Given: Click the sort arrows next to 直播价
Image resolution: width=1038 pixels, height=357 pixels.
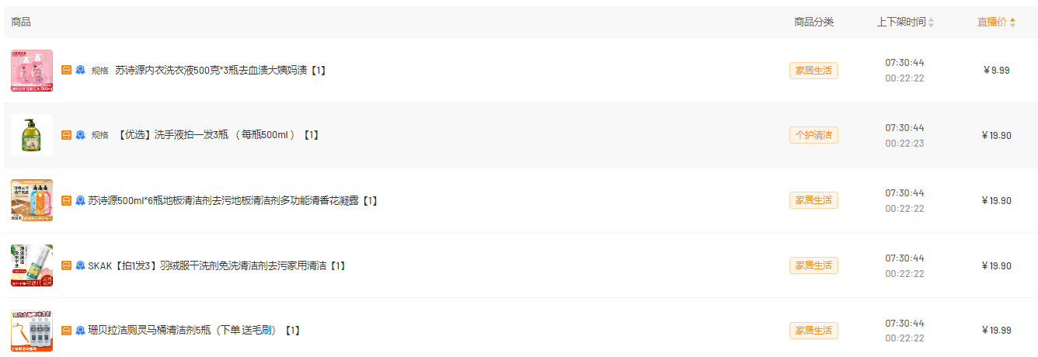Looking at the screenshot, I should coord(1012,23).
